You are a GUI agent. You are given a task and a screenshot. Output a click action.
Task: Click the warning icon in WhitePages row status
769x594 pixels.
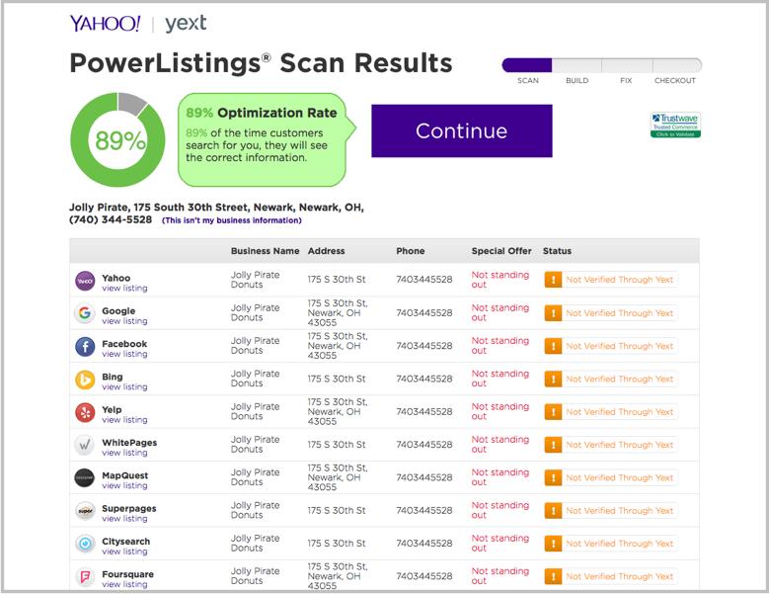click(x=553, y=445)
